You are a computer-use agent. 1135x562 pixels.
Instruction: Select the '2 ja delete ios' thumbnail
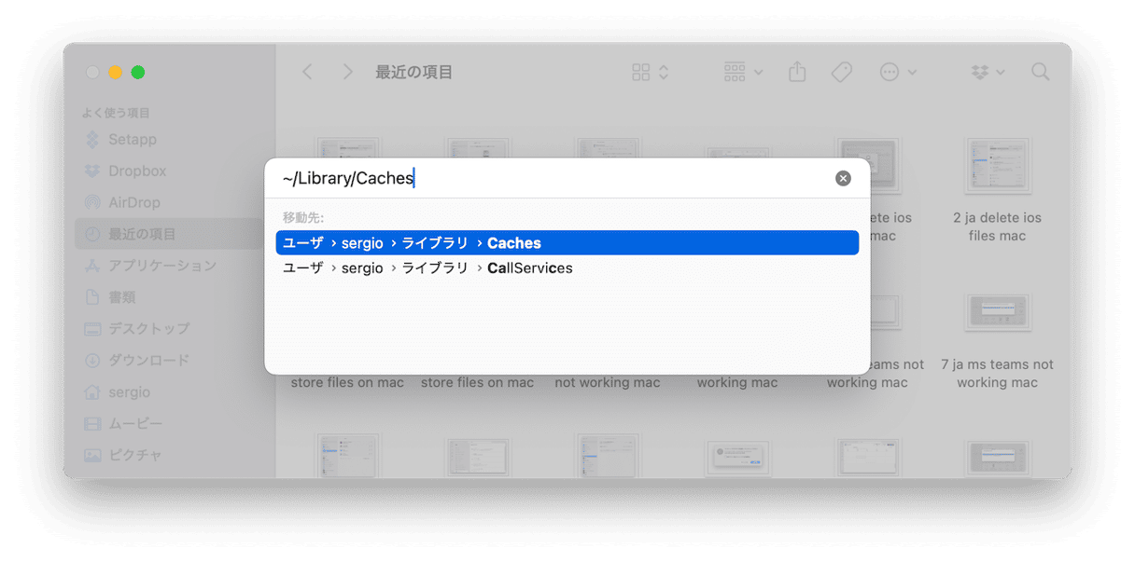[x=997, y=166]
